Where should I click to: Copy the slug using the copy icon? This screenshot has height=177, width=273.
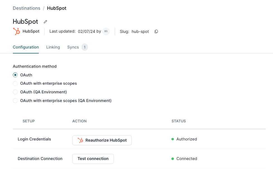(x=156, y=31)
